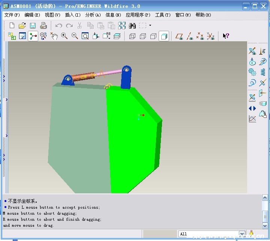Click the mechanism display settings icon
Screen dimensions: 270x241
coord(252,51)
